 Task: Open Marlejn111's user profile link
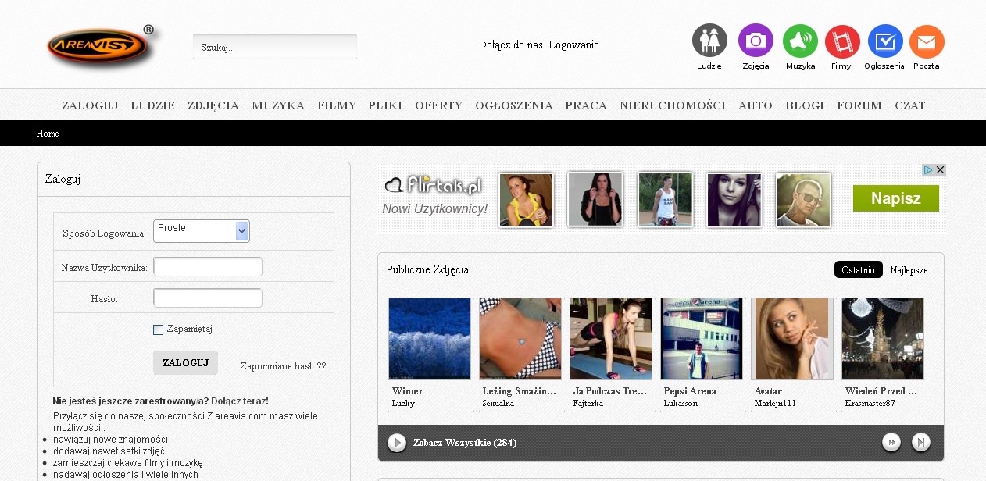tap(775, 404)
